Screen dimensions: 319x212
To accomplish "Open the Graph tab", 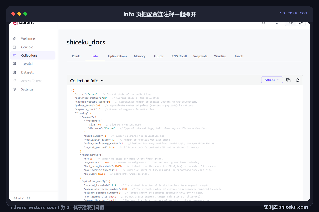I will (x=239, y=56).
